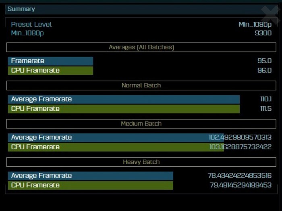Image resolution: width=282 pixels, height=211 pixels.
Task: Select the Preset Level label
Action: [31, 25]
